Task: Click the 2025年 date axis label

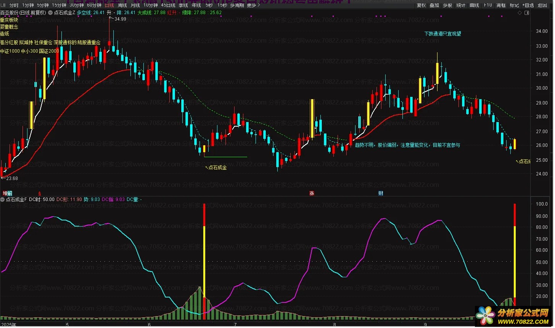Action: tap(8, 325)
